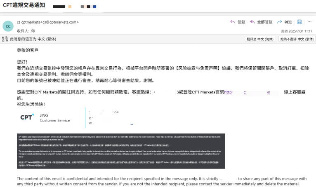Image resolution: width=316 pixels, height=187 pixels.
Task: Click Translate to 中文 (简体) button
Action: pyautogui.click(x=260, y=39)
